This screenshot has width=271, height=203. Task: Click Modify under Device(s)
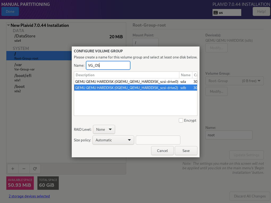[216, 48]
